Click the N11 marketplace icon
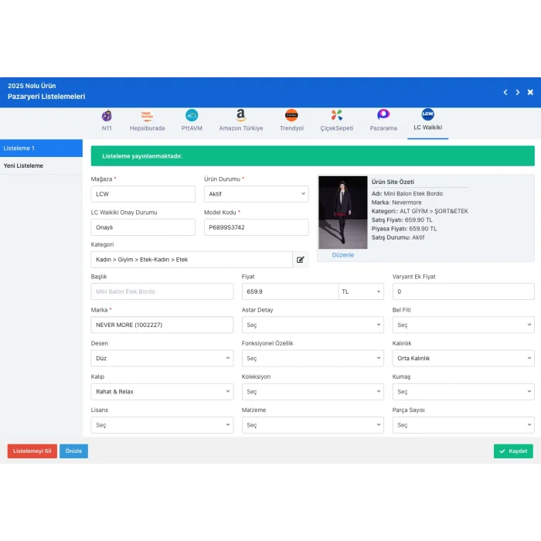This screenshot has height=541, width=541. [x=107, y=115]
